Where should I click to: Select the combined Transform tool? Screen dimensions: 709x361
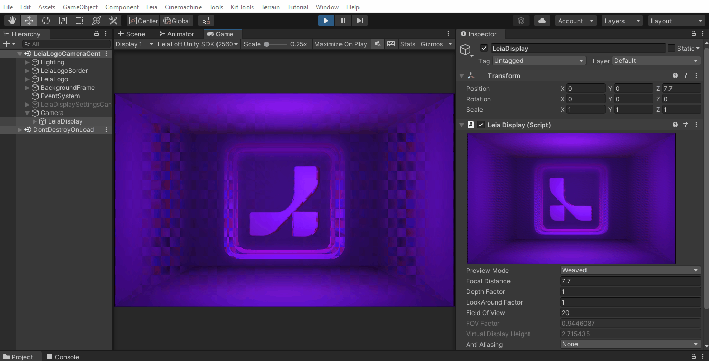coord(97,21)
